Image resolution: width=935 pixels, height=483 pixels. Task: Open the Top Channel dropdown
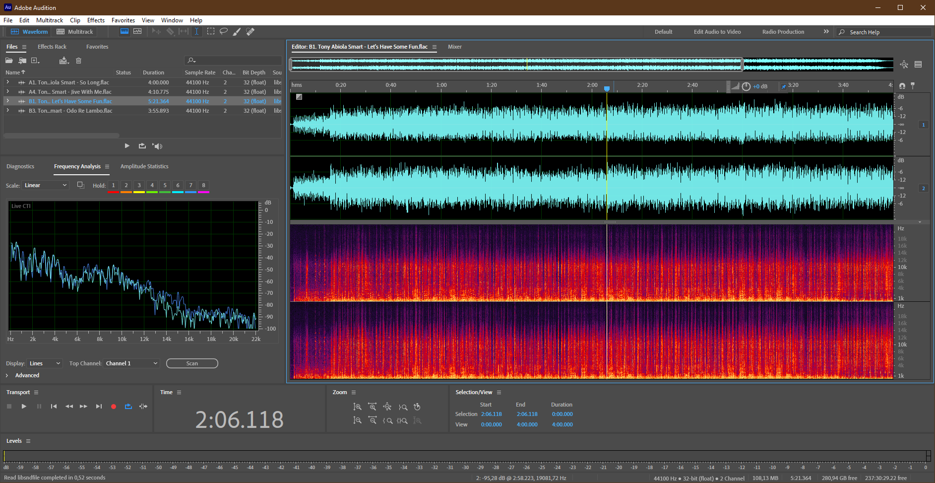(131, 363)
